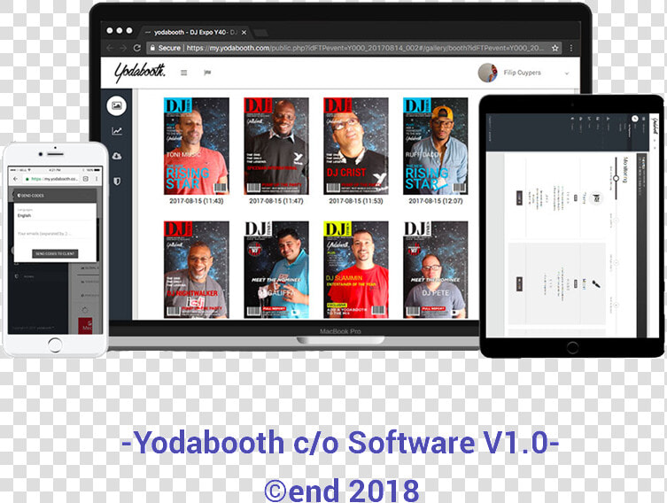
Task: Click Filip Cuypers profile avatar
Action: point(487,73)
